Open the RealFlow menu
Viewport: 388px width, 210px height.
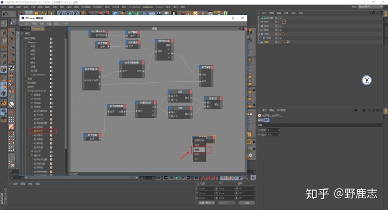[148, 7]
